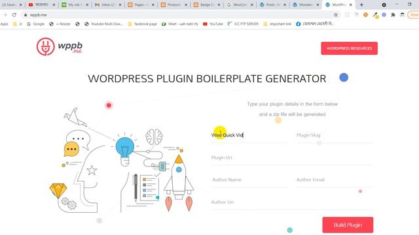Open the Apps bookmarks shortcut
Screen dimensions: 419x235
5,24
